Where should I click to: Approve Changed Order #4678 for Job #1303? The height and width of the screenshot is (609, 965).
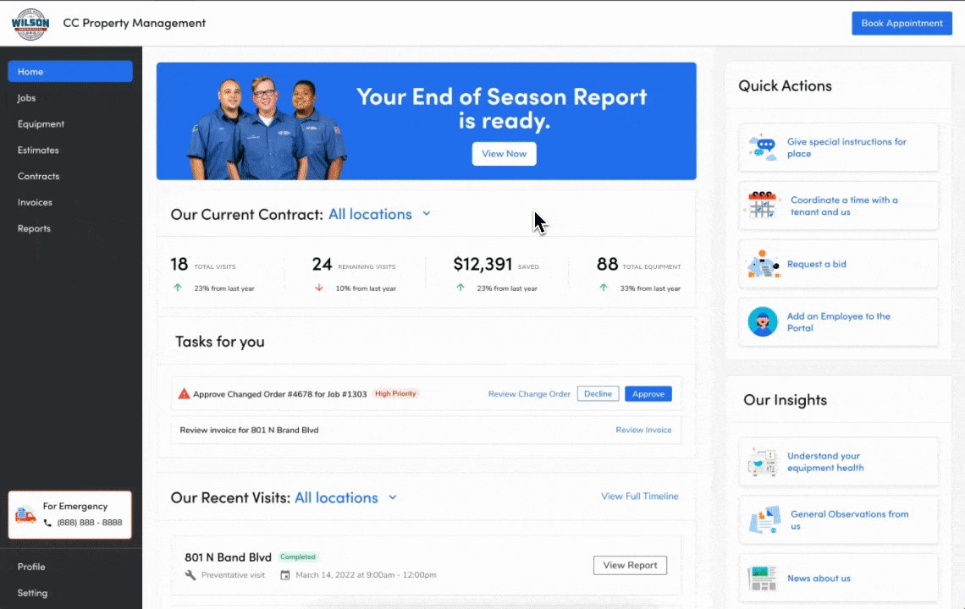(648, 393)
